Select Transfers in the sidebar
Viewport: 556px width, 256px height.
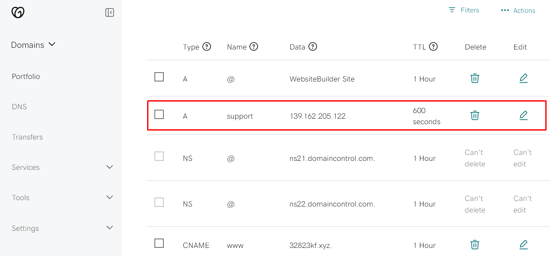[27, 137]
